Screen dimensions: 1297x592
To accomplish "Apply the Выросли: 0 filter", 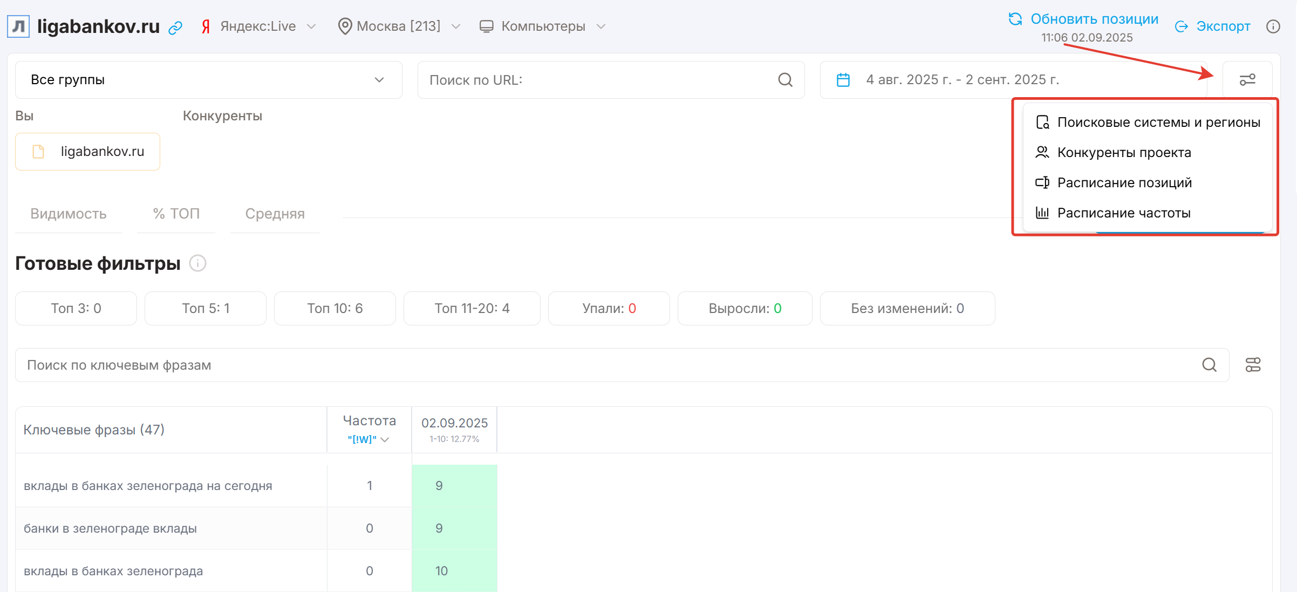I will click(745, 308).
